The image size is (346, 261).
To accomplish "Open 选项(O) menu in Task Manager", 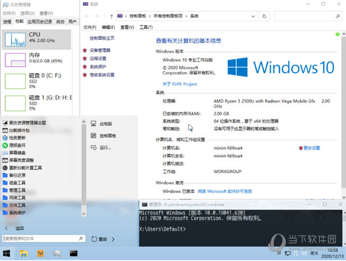I will (27, 13).
